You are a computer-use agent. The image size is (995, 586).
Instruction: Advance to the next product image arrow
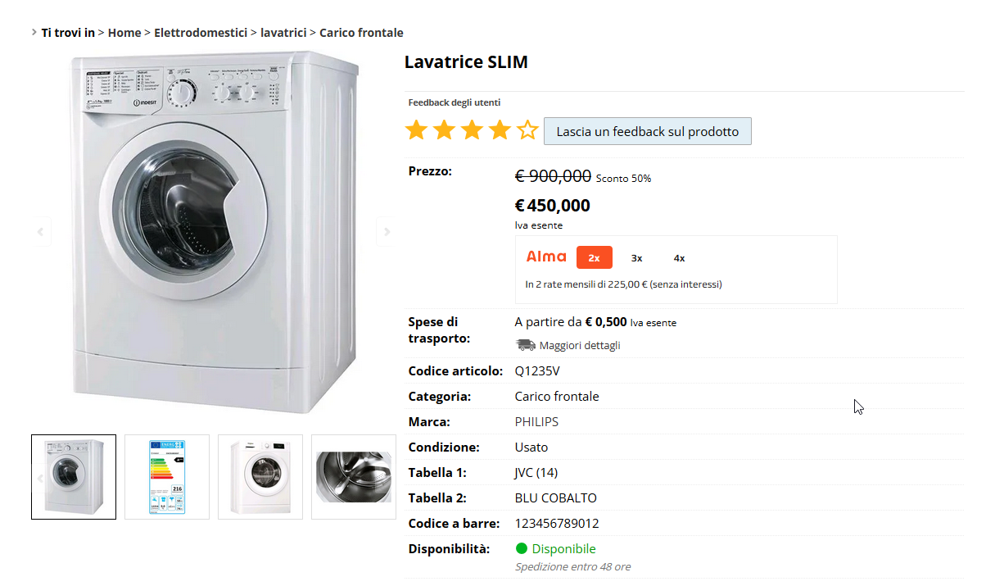tap(386, 231)
